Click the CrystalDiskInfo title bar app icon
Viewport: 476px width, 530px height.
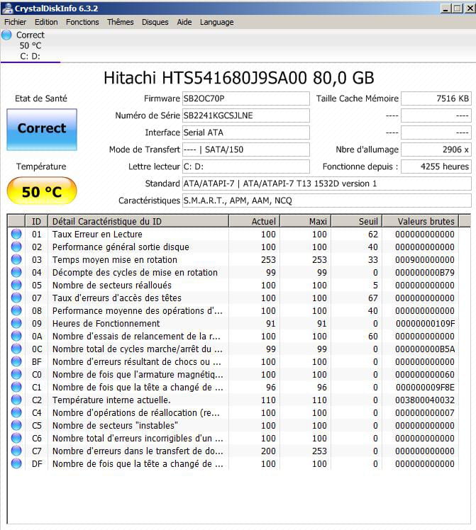[x=8, y=8]
